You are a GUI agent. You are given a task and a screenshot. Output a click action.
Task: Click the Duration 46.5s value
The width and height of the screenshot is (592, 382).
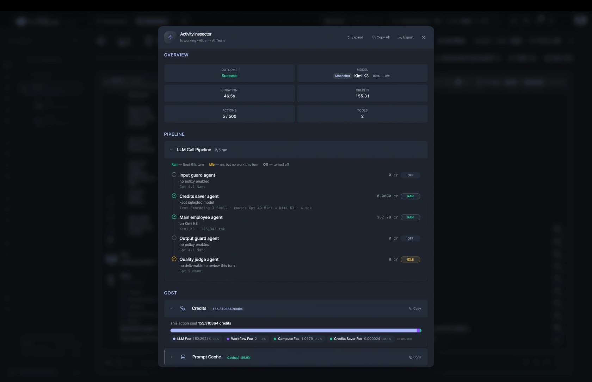click(229, 96)
